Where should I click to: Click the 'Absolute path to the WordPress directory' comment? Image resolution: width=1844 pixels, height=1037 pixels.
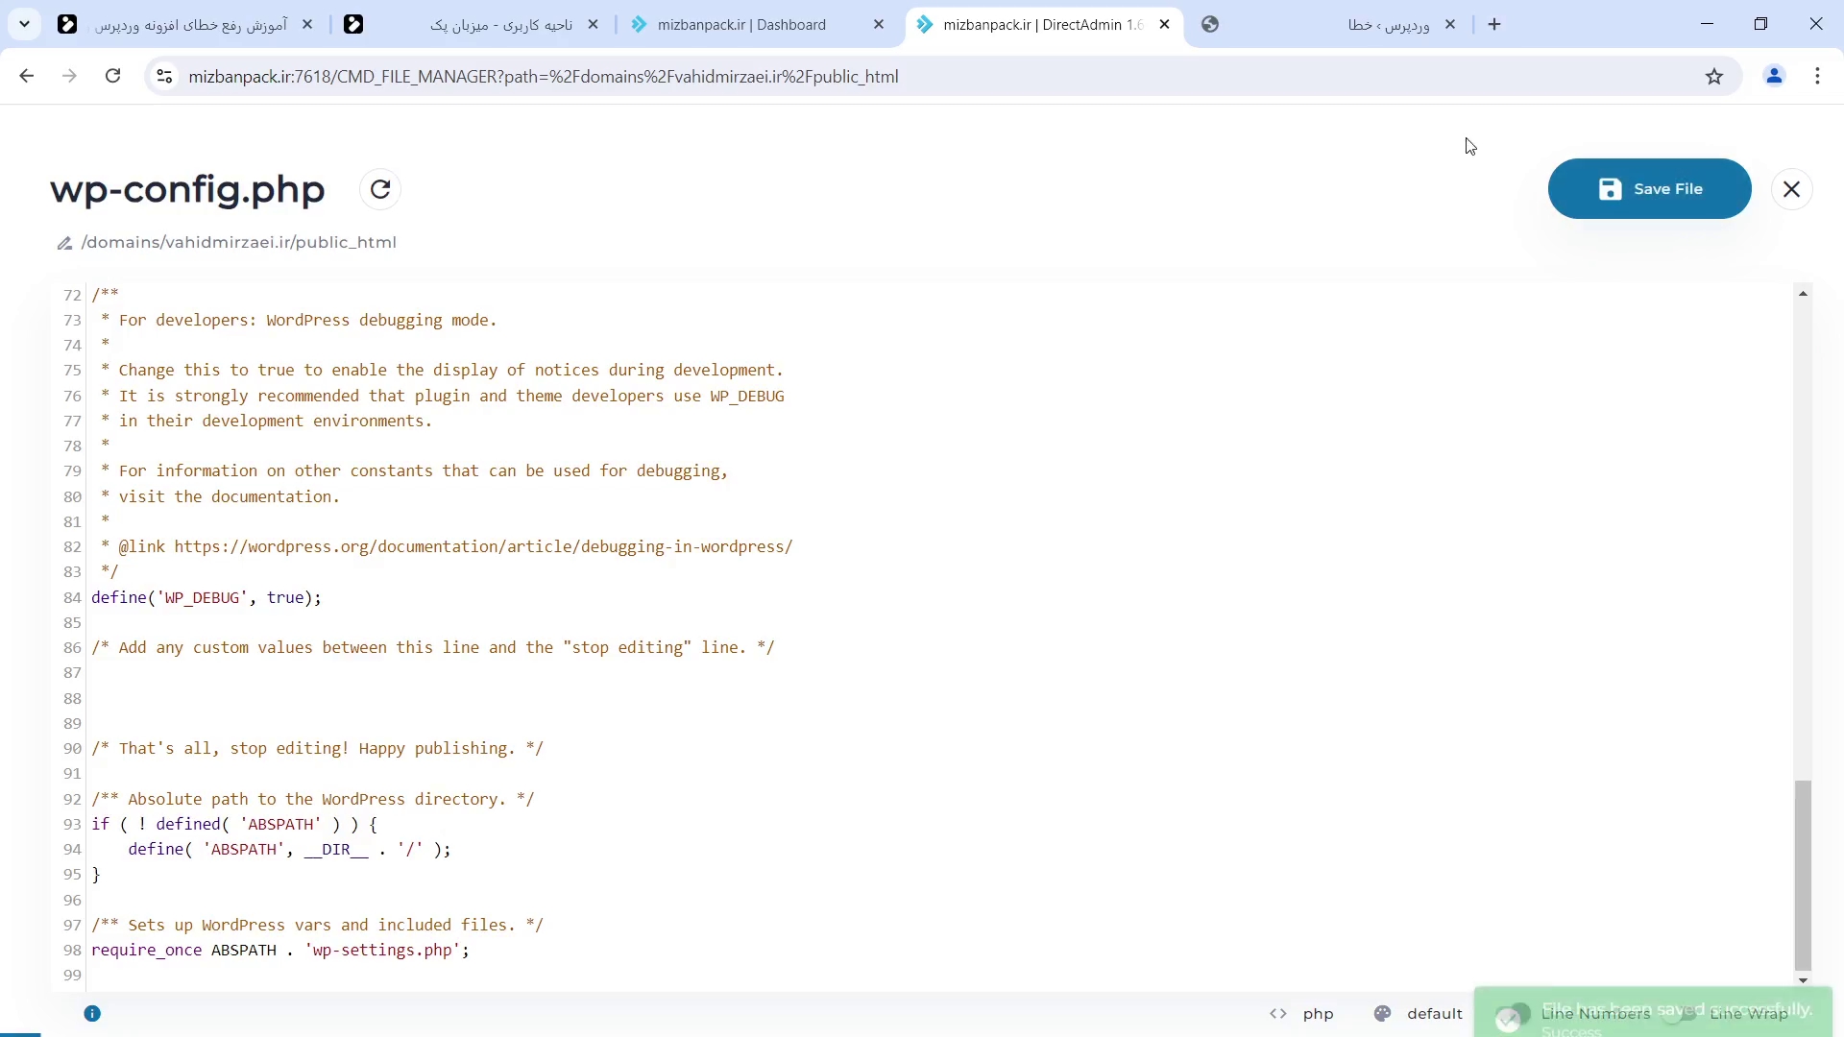pos(313,799)
